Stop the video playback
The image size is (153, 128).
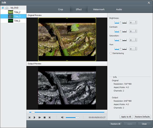click(45, 118)
